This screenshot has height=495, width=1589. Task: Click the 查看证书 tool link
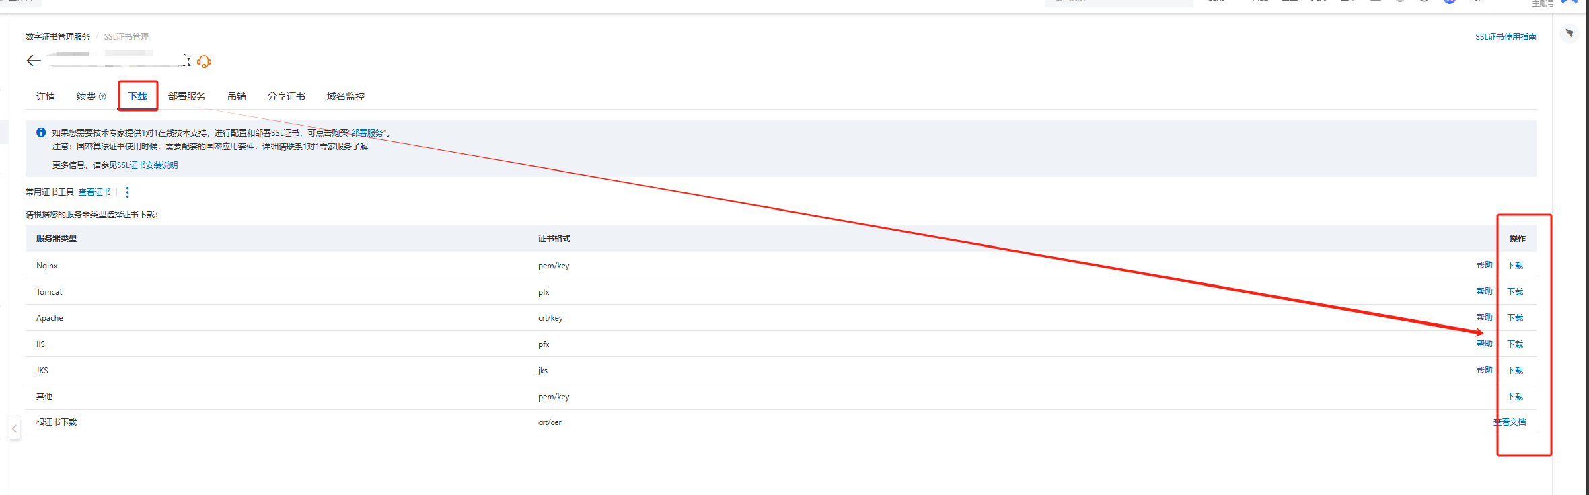[x=94, y=192]
